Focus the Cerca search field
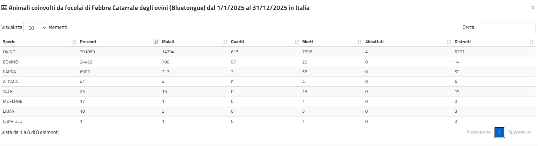 tap(507, 28)
